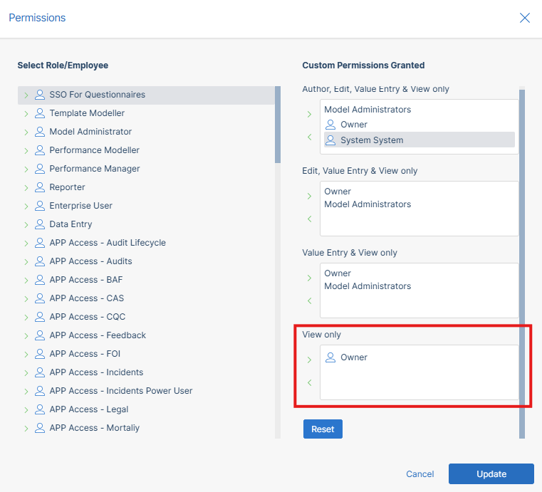Close the Permissions dialog

525,18
